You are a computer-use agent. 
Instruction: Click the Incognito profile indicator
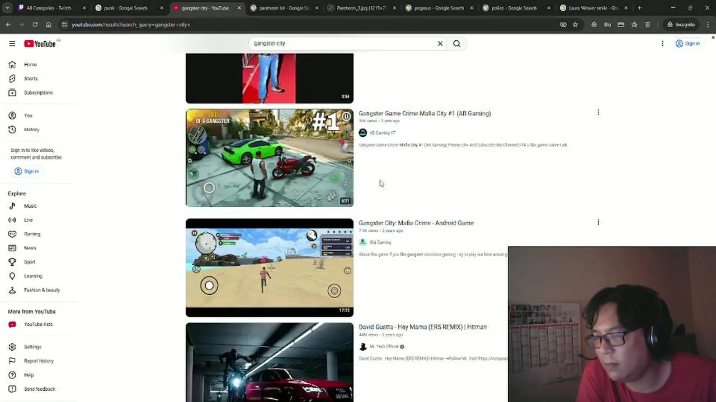click(681, 25)
